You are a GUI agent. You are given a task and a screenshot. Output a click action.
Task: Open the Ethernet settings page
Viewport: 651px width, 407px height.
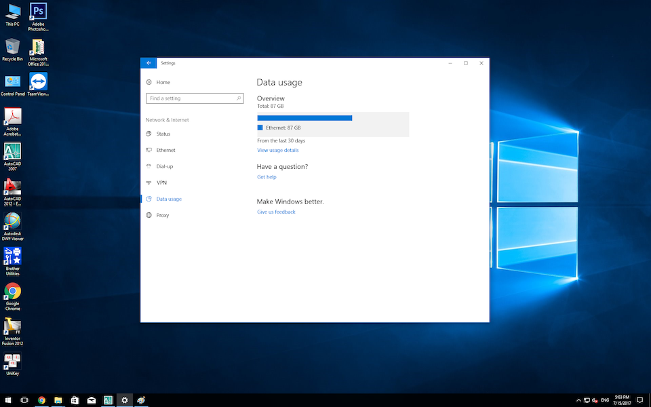tap(165, 150)
